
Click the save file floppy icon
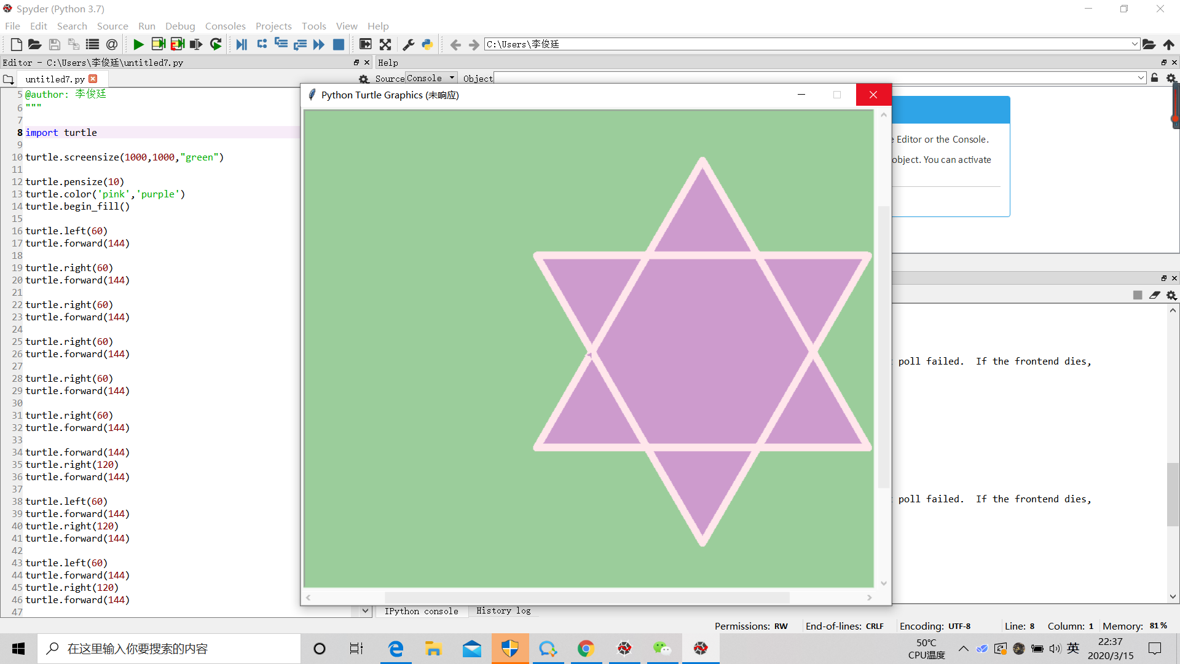54,44
